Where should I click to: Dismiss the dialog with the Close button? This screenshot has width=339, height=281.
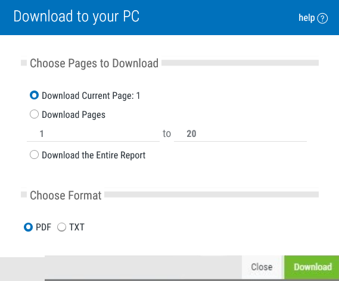pyautogui.click(x=262, y=267)
